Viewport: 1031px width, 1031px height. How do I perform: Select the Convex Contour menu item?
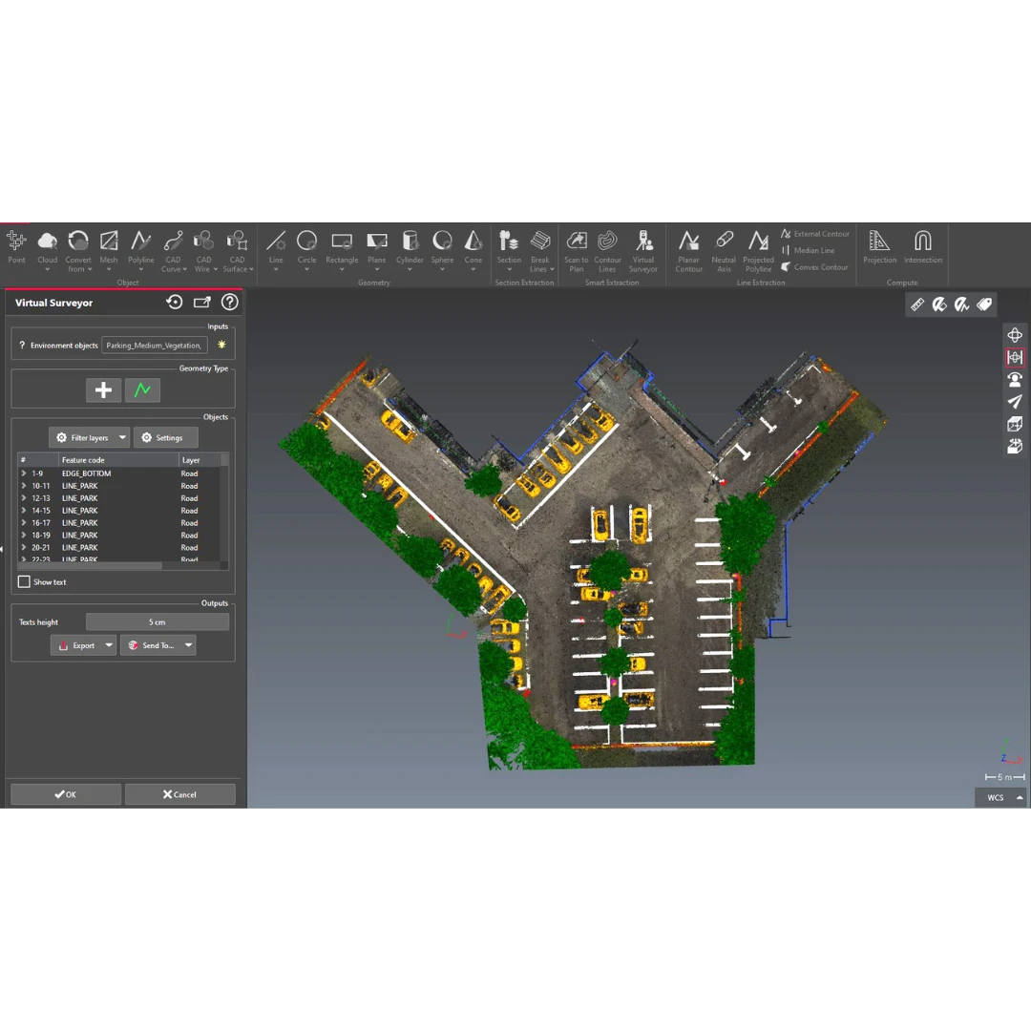tap(819, 267)
